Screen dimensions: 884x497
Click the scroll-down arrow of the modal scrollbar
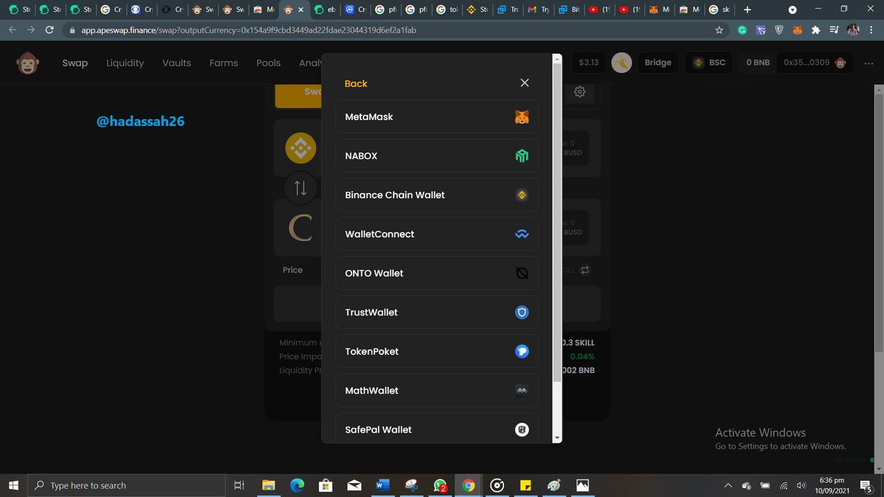557,438
